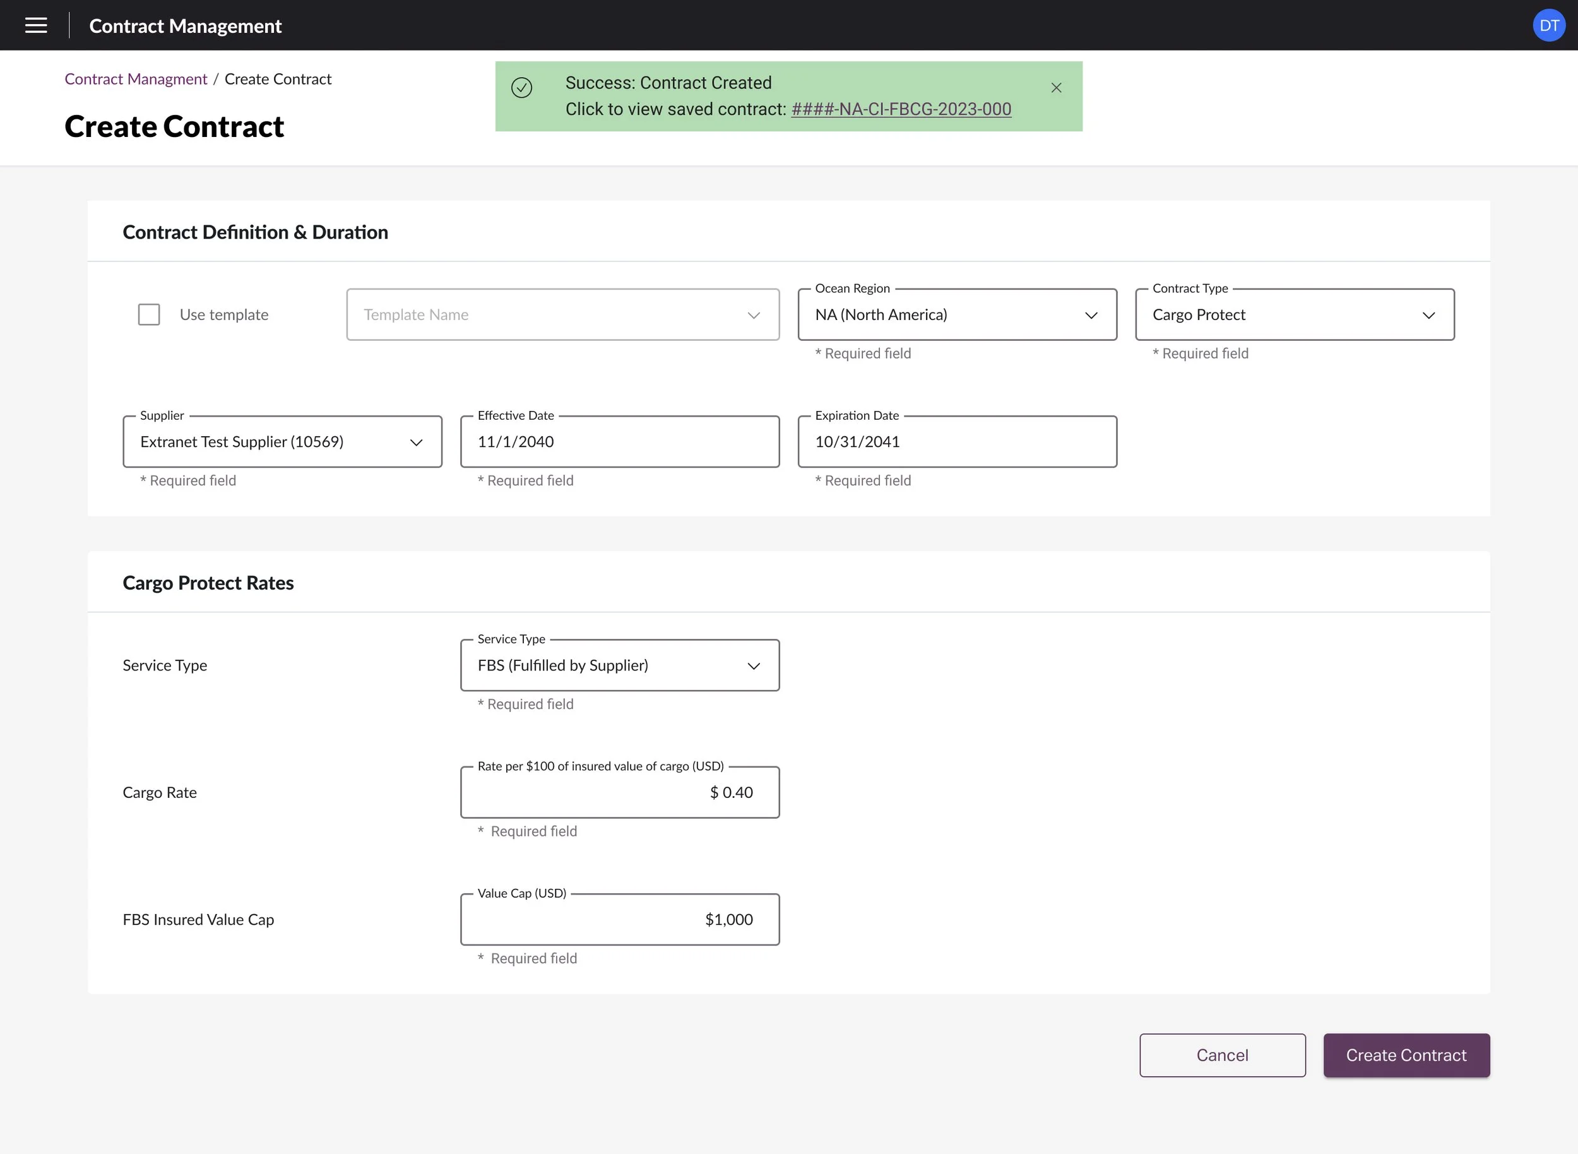The image size is (1578, 1154).
Task: Click the Supplier field chevron icon
Action: pos(415,443)
